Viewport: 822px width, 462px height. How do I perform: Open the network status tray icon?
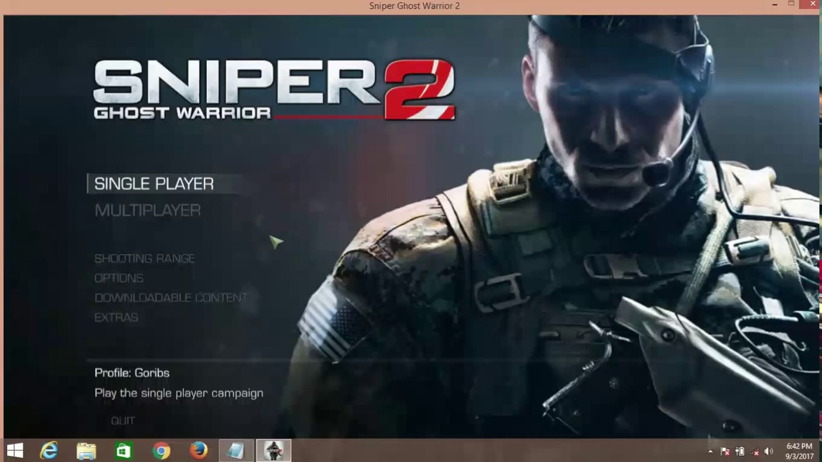[755, 452]
